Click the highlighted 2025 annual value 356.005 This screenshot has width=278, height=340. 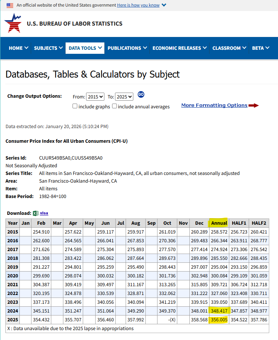[x=219, y=320]
